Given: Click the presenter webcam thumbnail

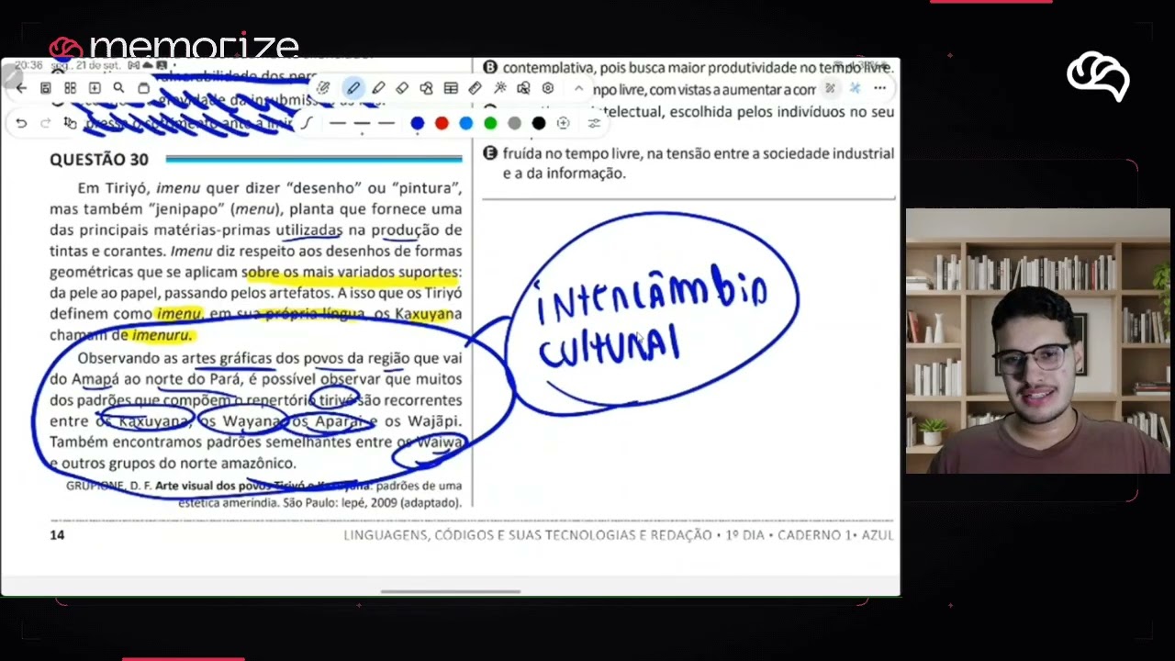Looking at the screenshot, I should click(x=1038, y=342).
